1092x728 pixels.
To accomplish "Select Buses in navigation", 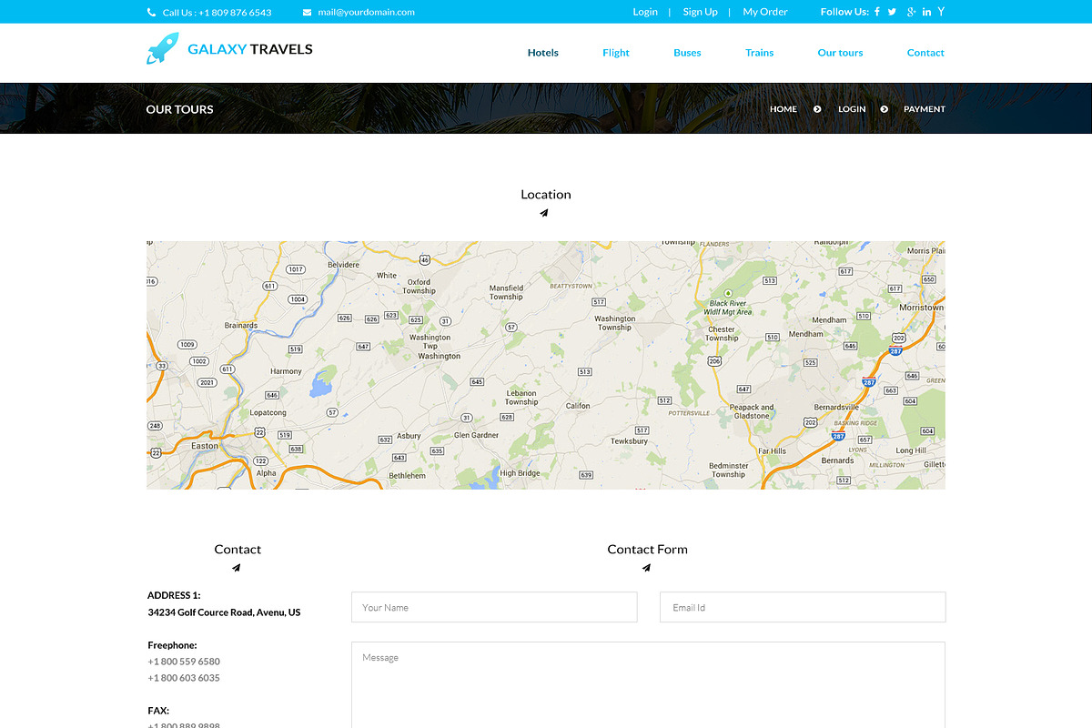I will [687, 53].
